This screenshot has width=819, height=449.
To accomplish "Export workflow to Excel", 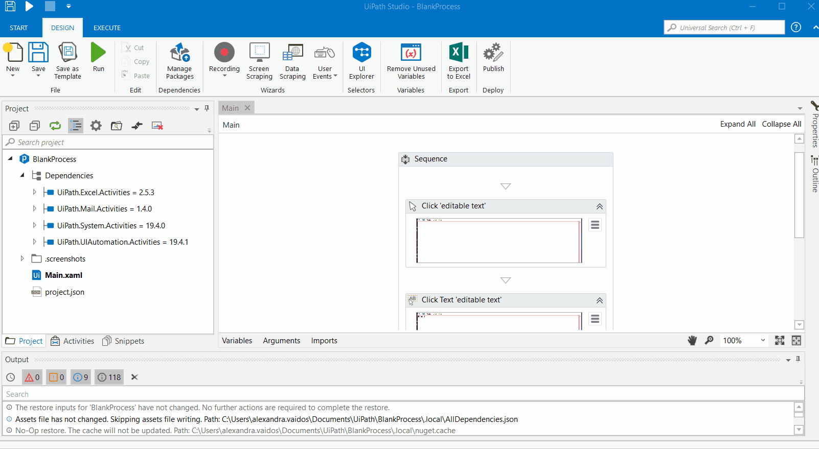I will click(x=459, y=61).
